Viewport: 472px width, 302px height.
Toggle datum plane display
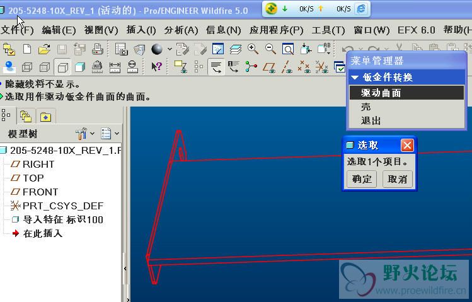(x=269, y=67)
